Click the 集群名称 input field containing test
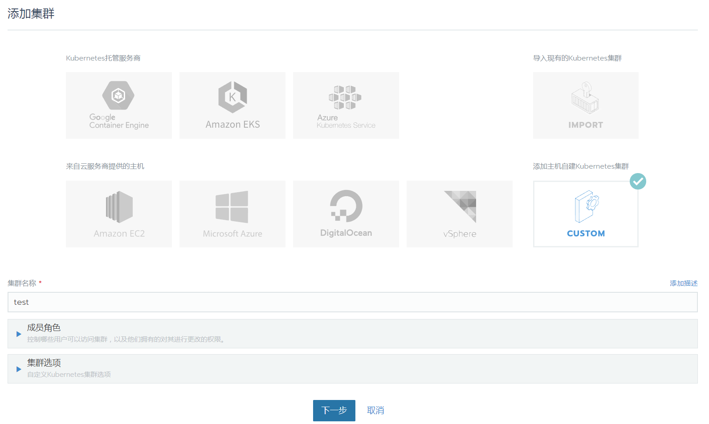The height and width of the screenshot is (424, 709). 353,302
